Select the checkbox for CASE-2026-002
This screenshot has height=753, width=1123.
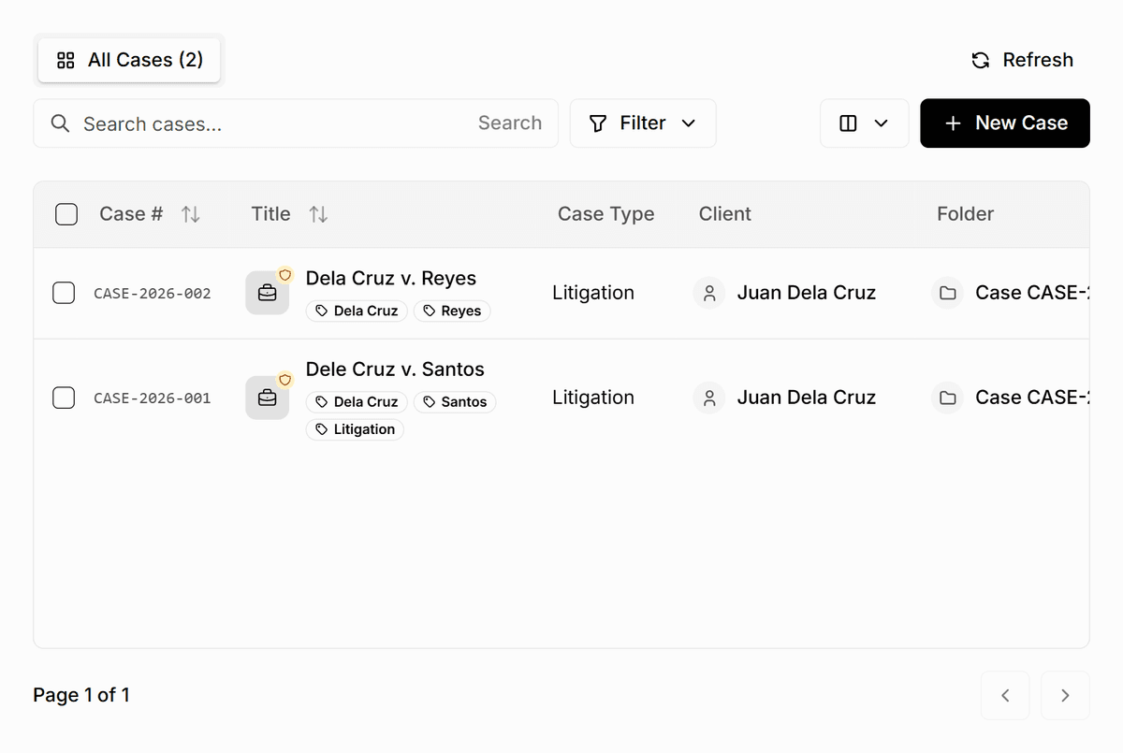pyautogui.click(x=64, y=293)
